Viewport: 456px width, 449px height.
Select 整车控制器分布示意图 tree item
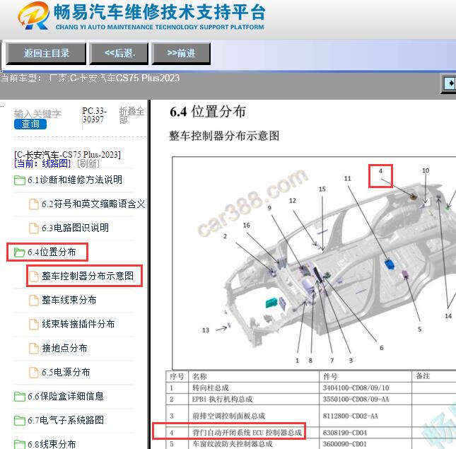88,276
